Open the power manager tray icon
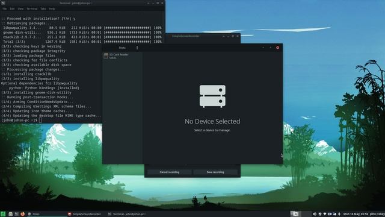 [x=334, y=214]
